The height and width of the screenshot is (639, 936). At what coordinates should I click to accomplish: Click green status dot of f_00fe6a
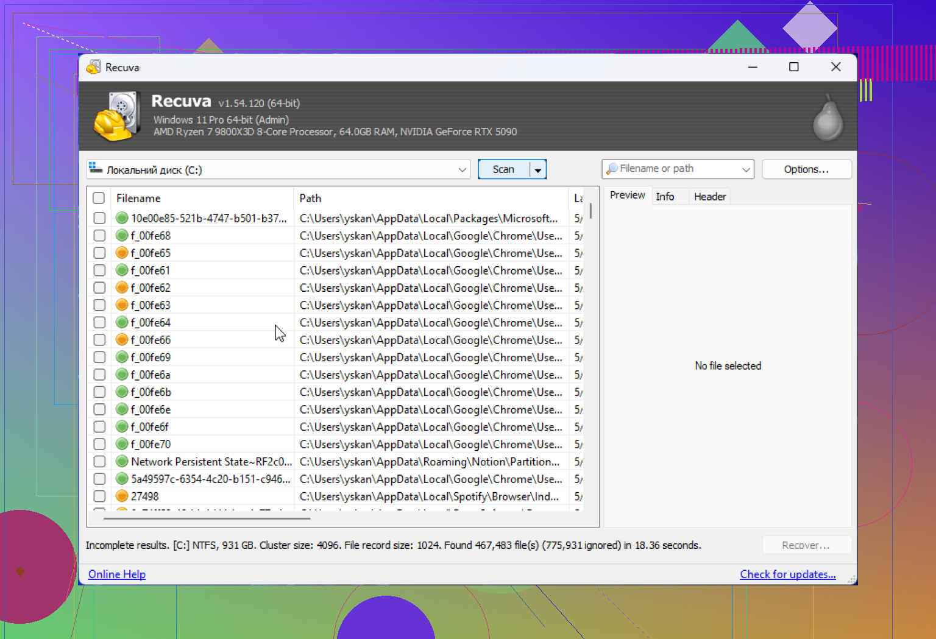(x=122, y=375)
